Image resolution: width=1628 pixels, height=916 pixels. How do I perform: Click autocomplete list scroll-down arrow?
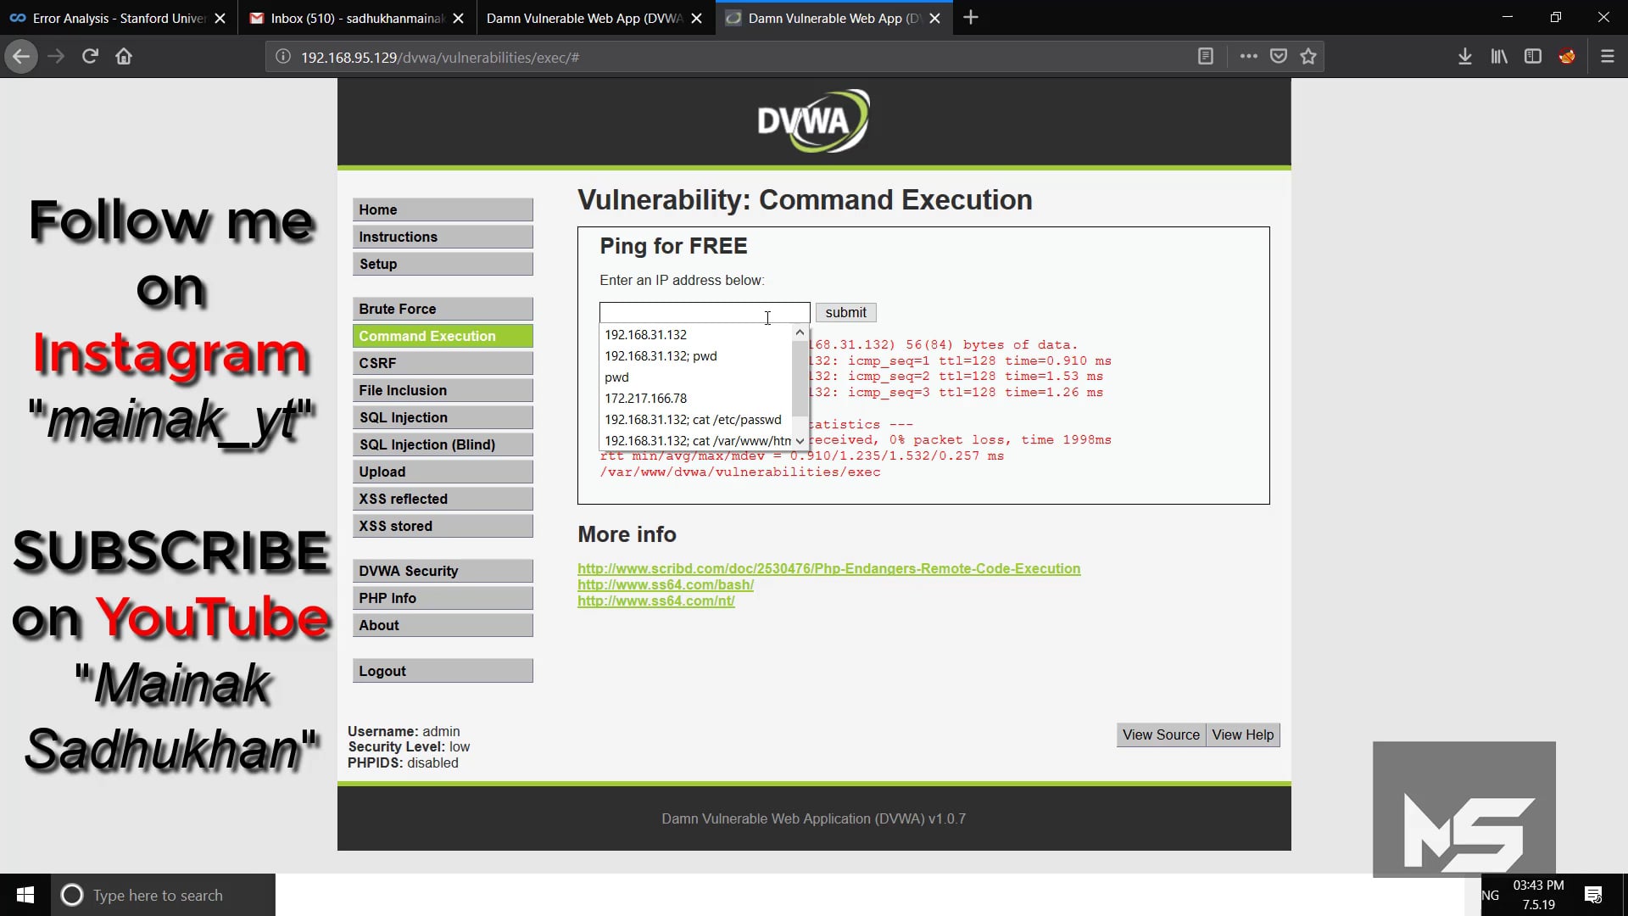800,441
